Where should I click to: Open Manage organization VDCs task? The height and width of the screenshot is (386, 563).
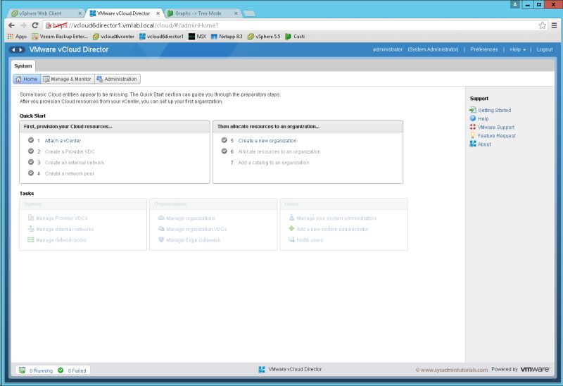(x=193, y=230)
